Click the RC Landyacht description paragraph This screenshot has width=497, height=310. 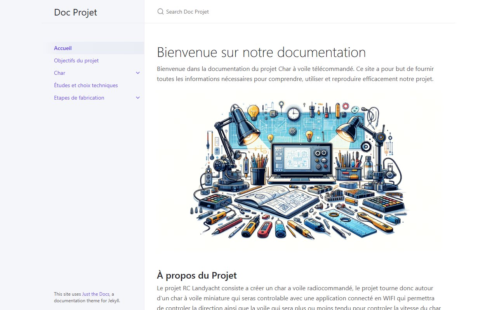click(x=299, y=298)
